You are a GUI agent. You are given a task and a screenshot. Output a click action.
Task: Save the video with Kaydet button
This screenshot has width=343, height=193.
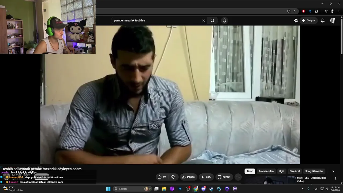pyautogui.click(x=224, y=177)
